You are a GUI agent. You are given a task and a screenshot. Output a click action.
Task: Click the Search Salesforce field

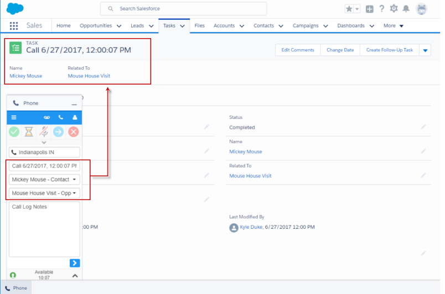pyautogui.click(x=183, y=9)
